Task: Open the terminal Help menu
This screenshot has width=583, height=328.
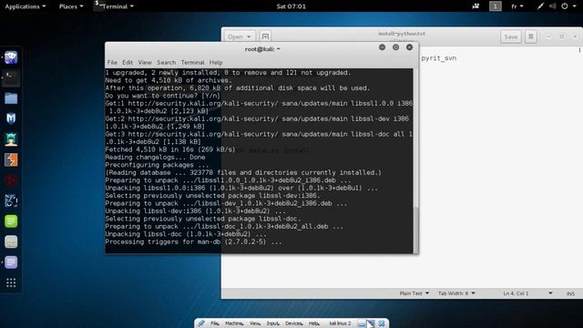Action: pyautogui.click(x=216, y=63)
